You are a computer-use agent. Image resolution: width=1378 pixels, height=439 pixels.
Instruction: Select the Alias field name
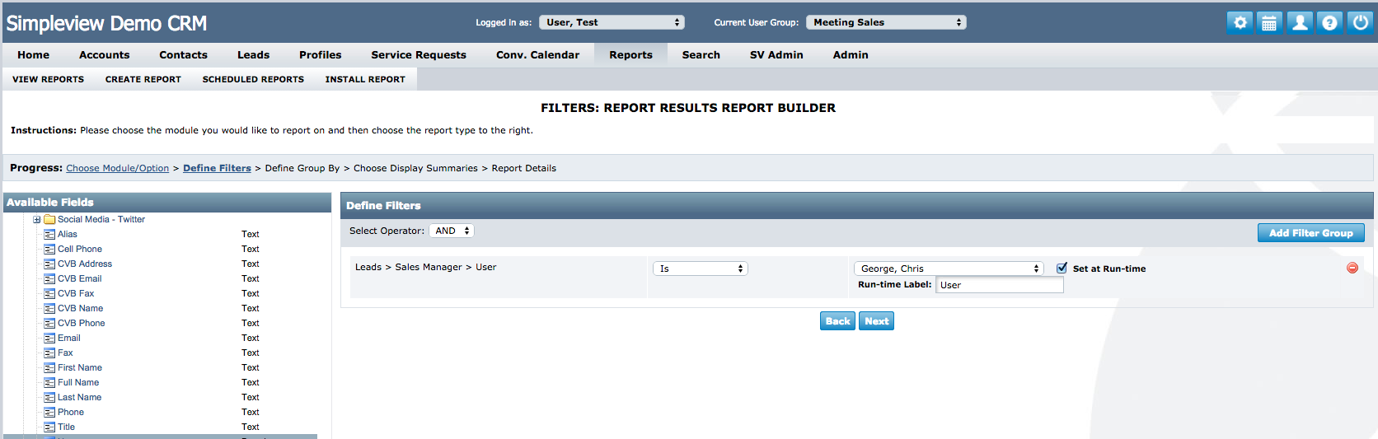coord(68,235)
